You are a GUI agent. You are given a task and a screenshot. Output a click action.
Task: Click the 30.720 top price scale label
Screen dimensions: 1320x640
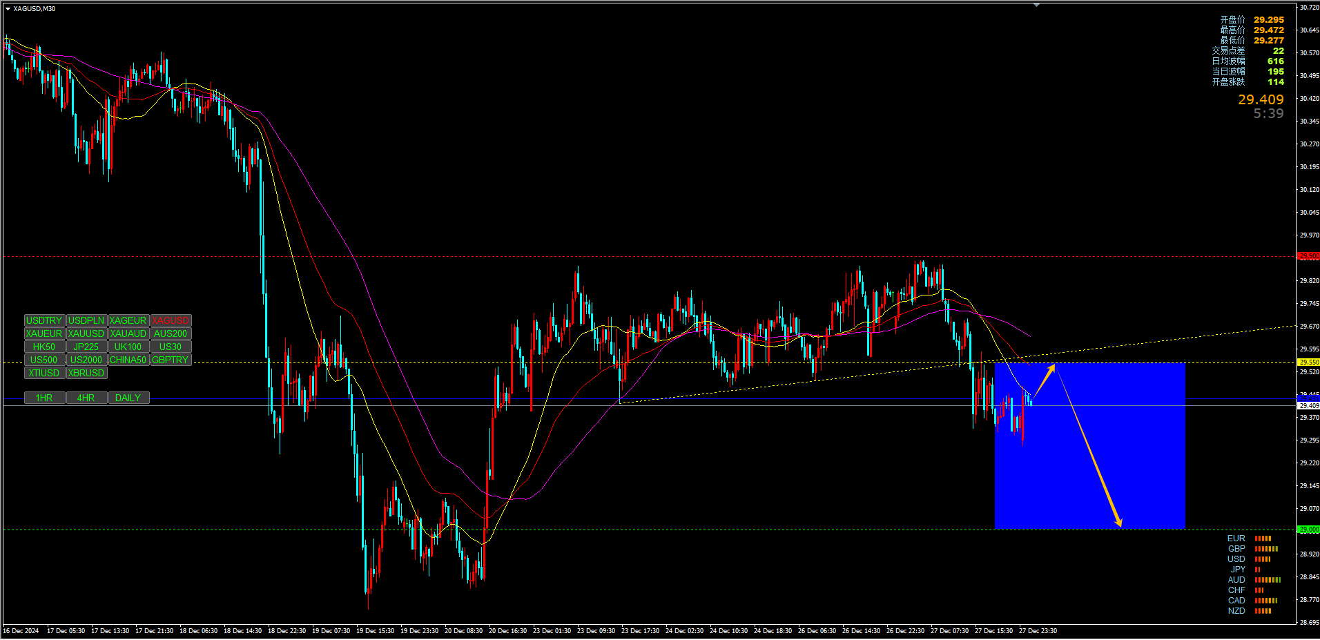click(1310, 8)
